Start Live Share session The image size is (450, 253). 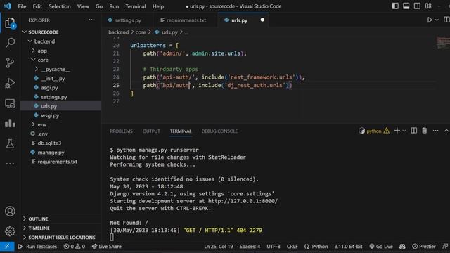tap(106, 247)
